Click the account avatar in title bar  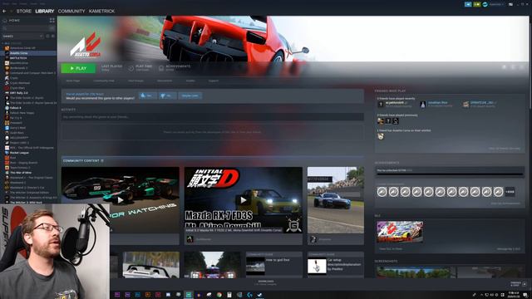point(485,4)
